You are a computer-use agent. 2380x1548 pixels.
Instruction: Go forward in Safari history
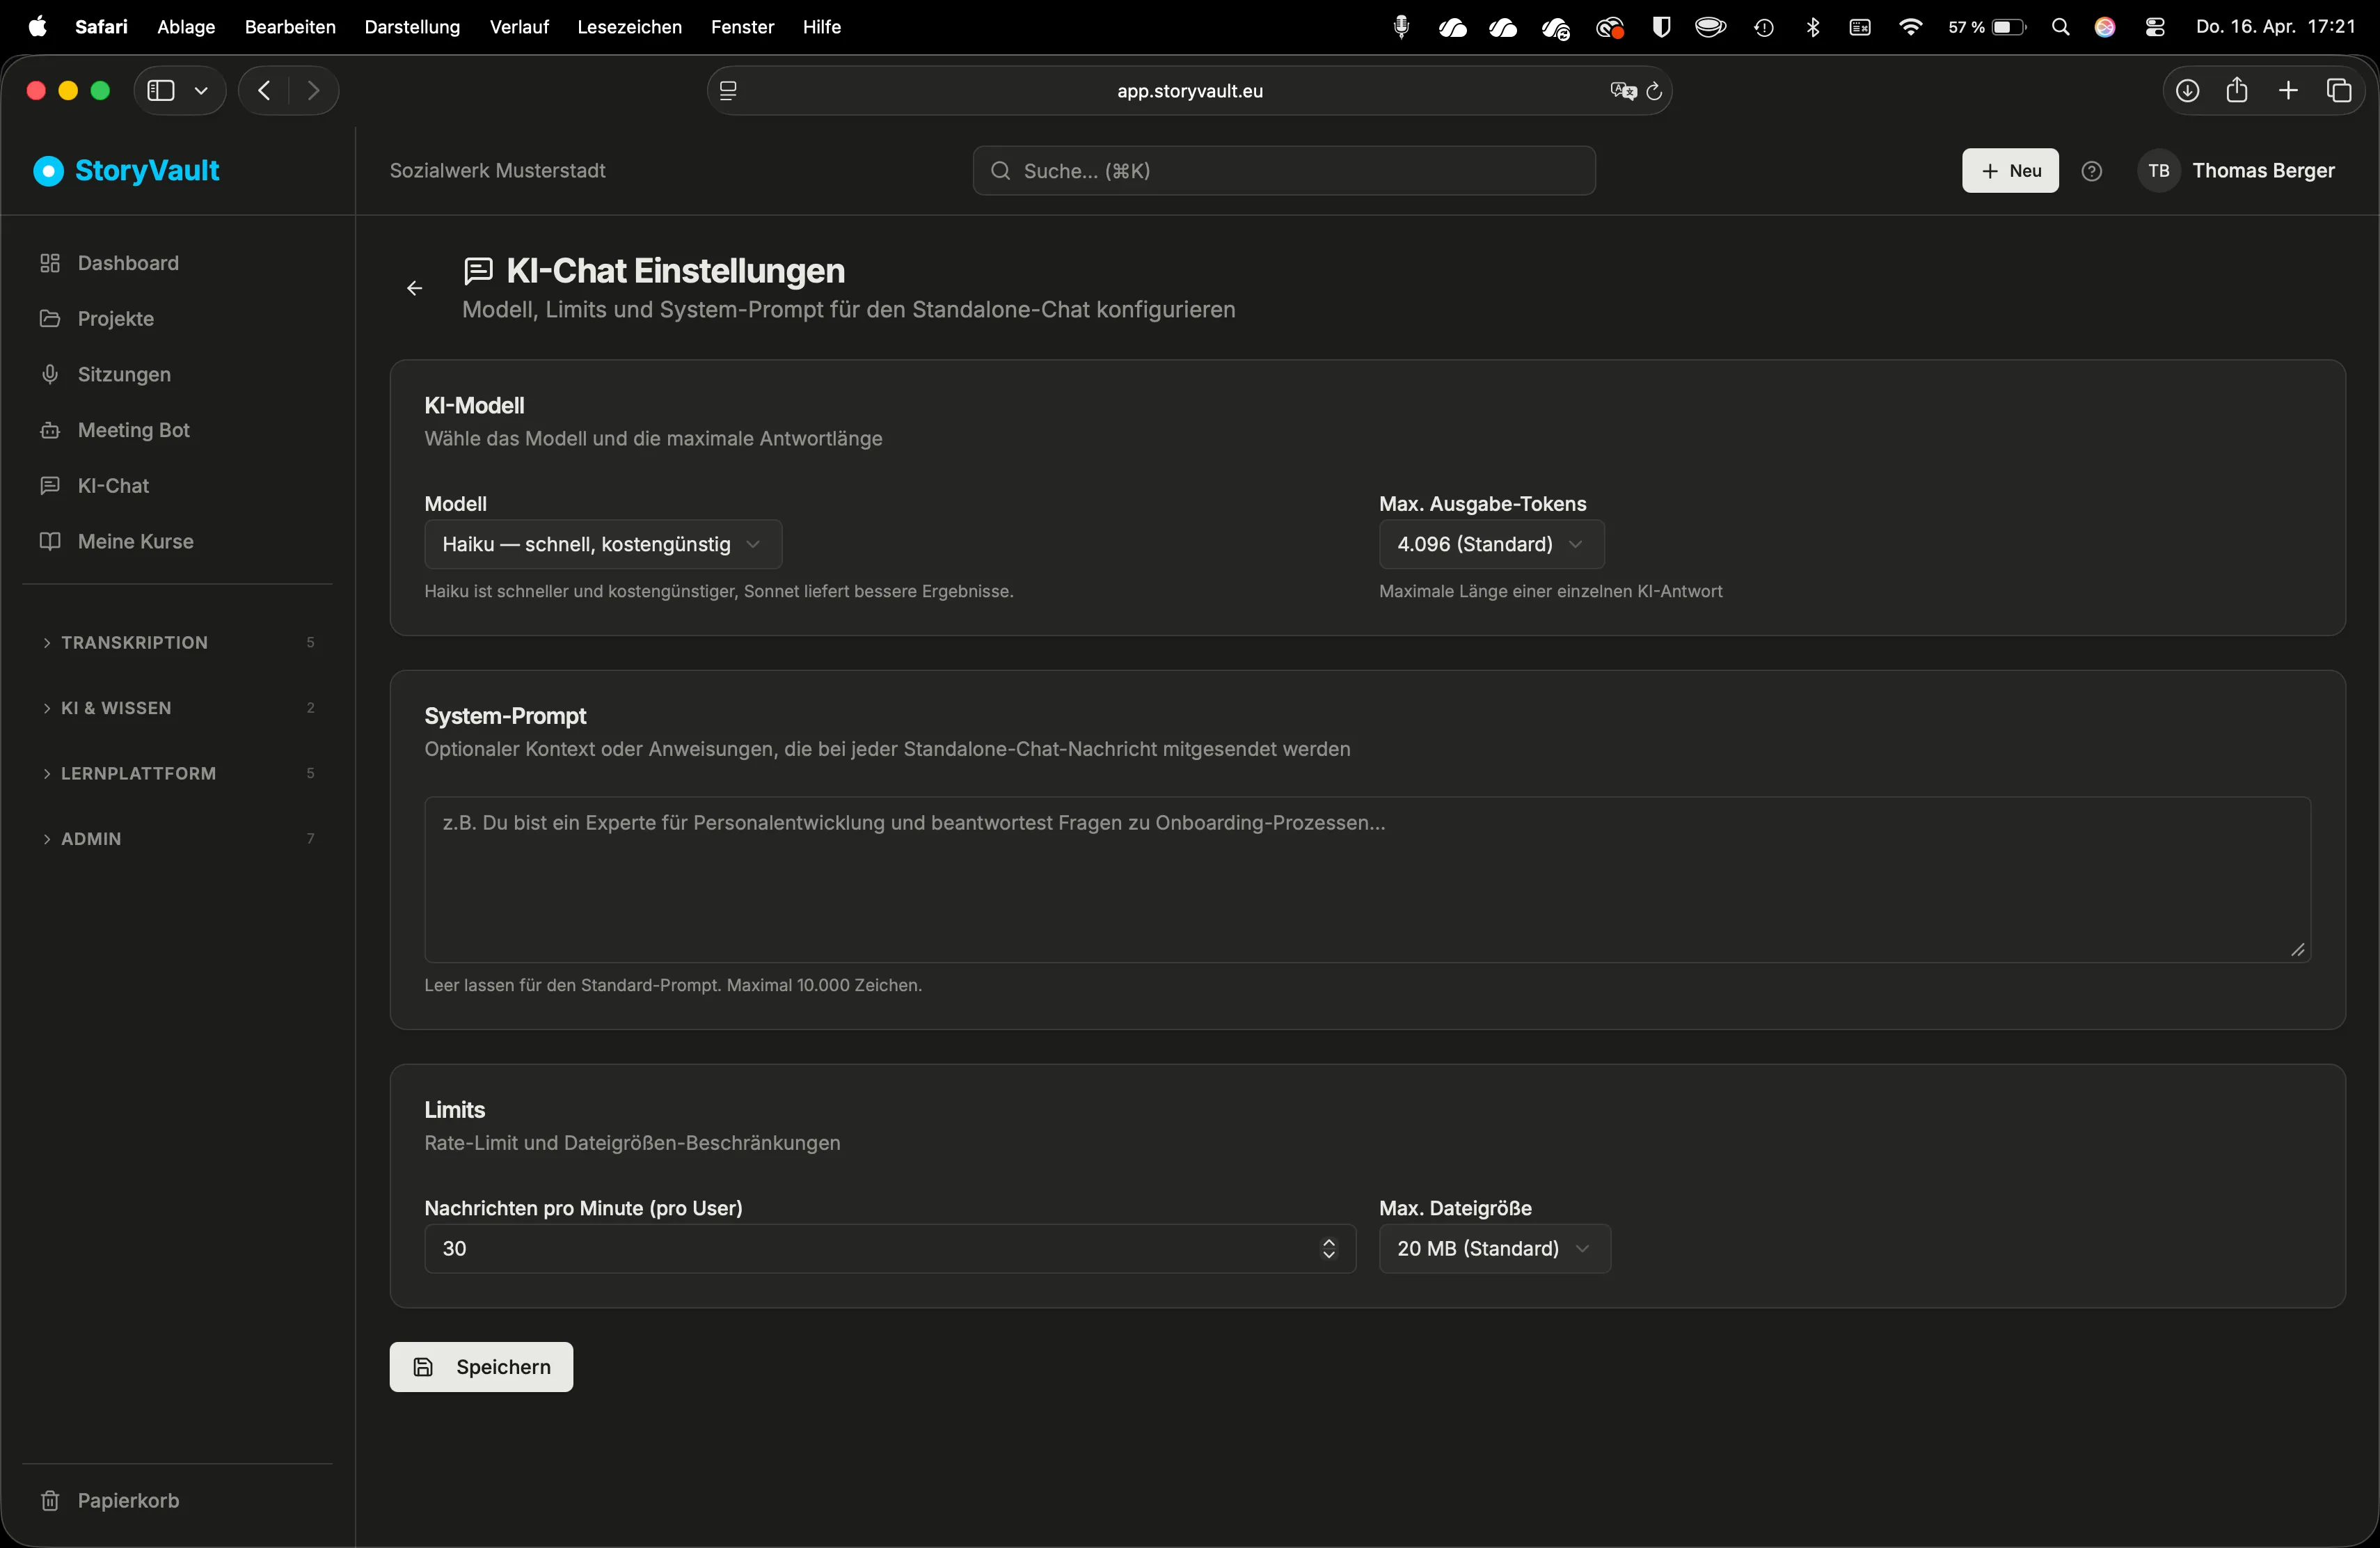(x=313, y=91)
